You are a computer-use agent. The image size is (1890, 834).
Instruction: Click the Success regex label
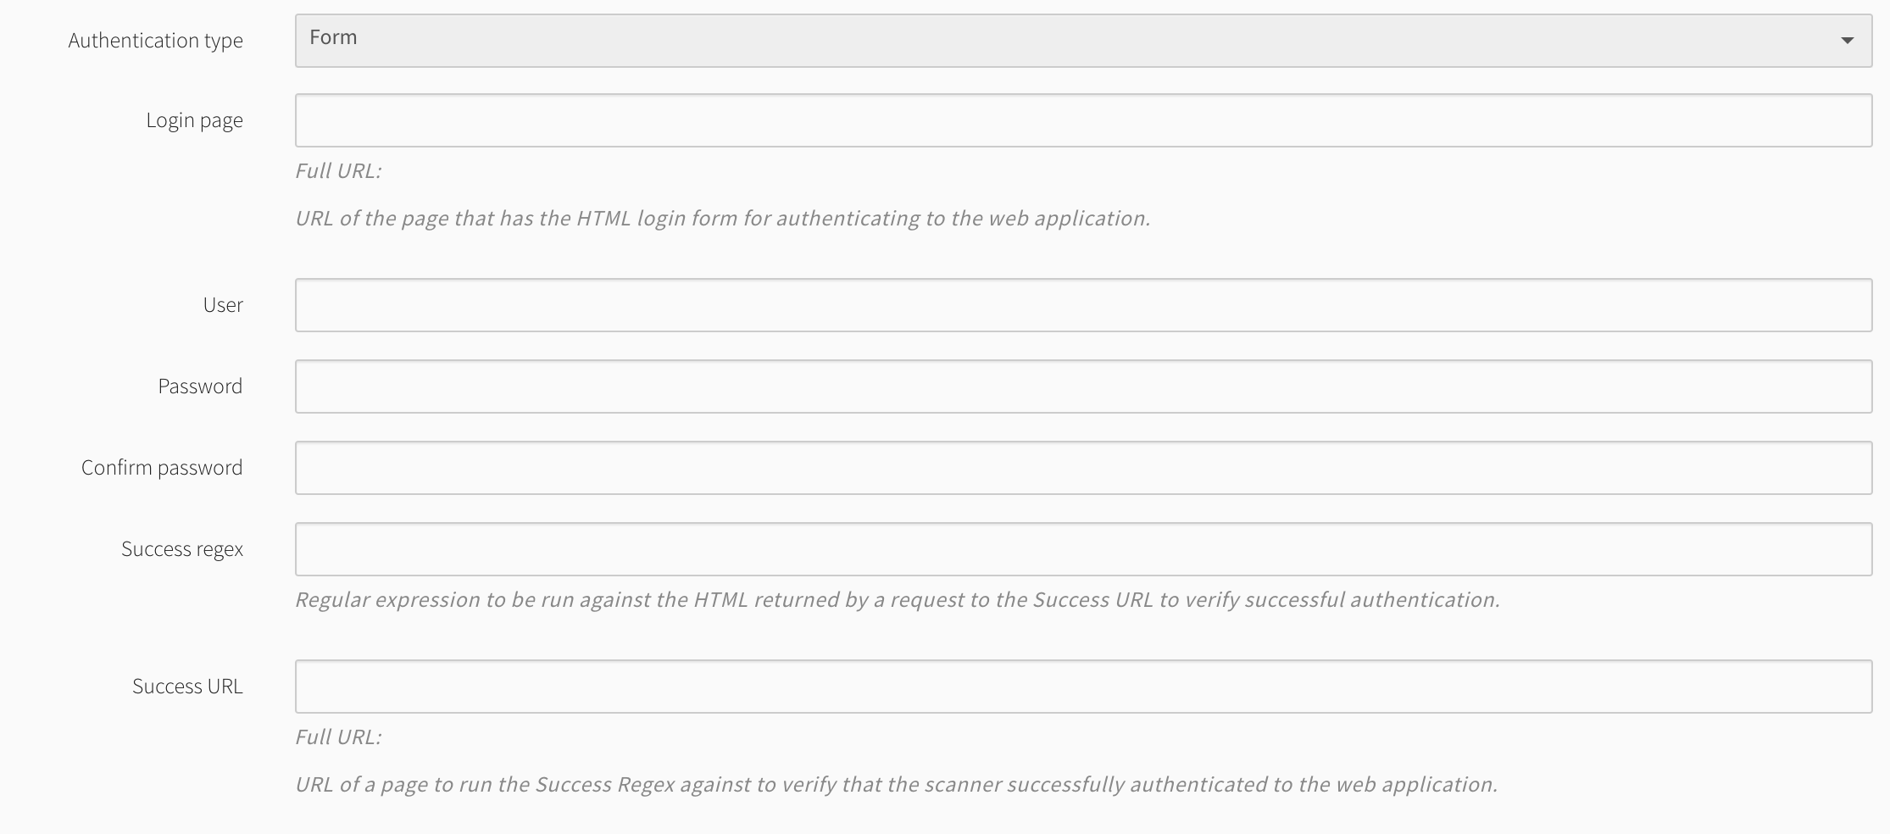182,549
